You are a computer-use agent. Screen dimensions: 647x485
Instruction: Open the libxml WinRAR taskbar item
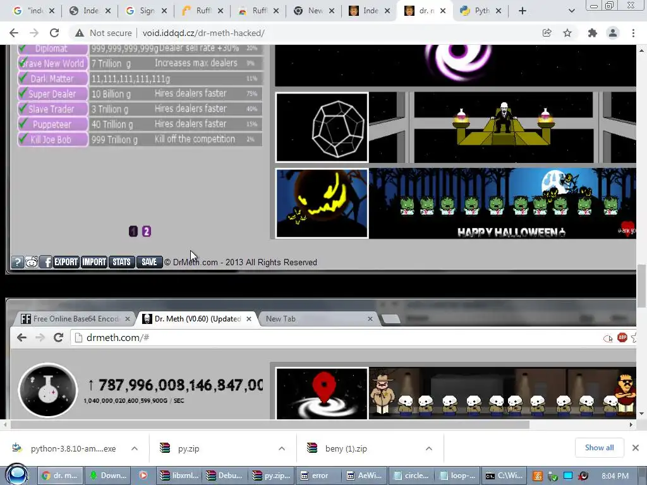pyautogui.click(x=179, y=476)
